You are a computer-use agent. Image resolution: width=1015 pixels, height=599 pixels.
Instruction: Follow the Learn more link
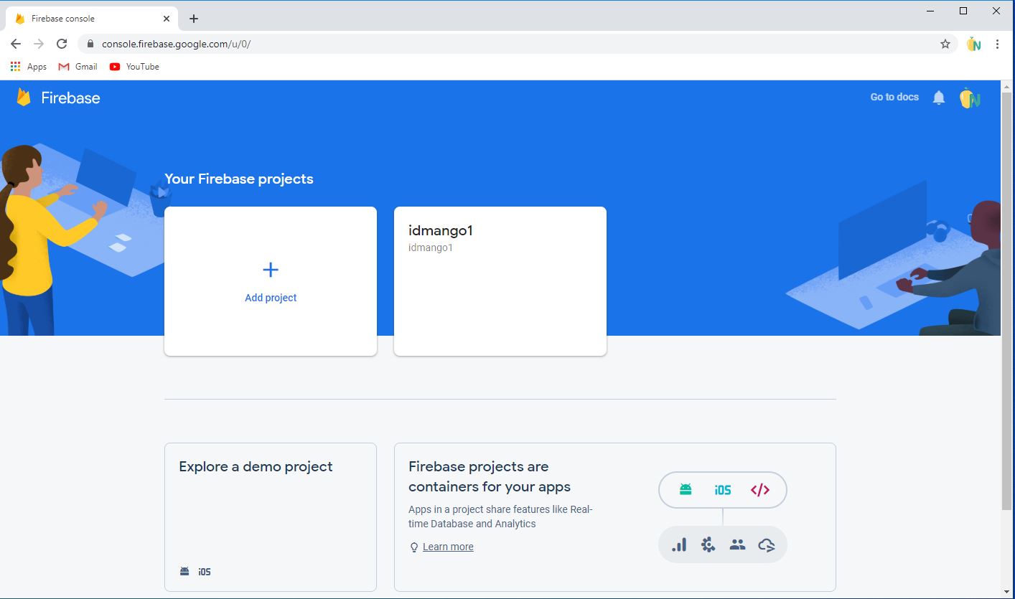click(x=448, y=547)
